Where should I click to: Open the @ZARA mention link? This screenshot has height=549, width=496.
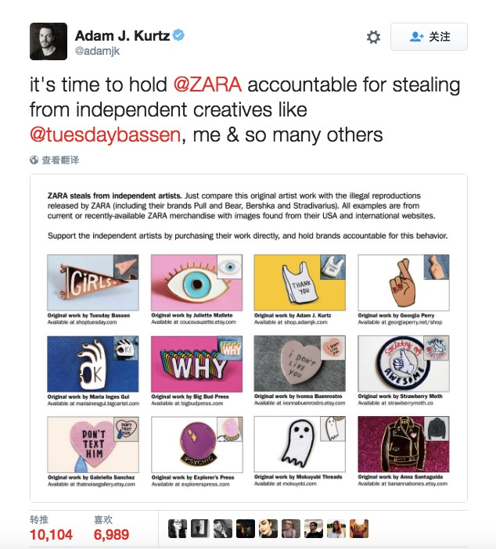pos(207,84)
